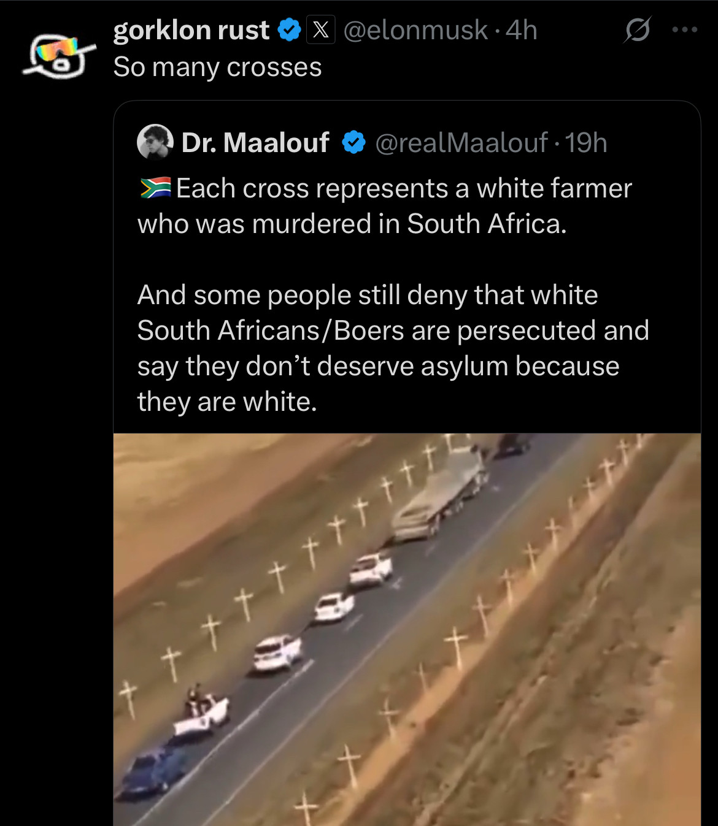Open the Dr. Maalouf display name
This screenshot has height=826, width=718.
255,143
